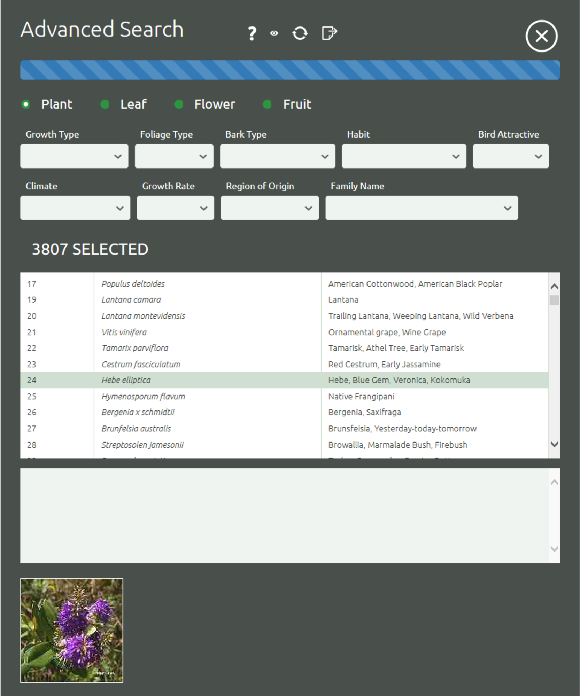The image size is (580, 696).
Task: Open the Bird Attractive dropdown
Action: [x=511, y=156]
